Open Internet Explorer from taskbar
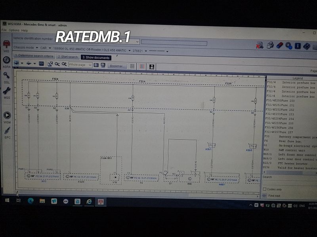The image size is (317, 237). [x=89, y=201]
